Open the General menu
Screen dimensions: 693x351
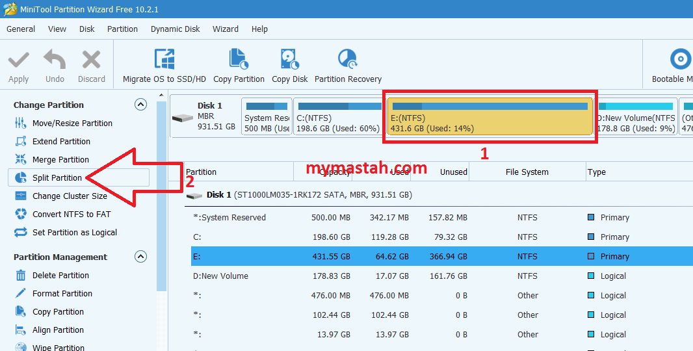21,29
